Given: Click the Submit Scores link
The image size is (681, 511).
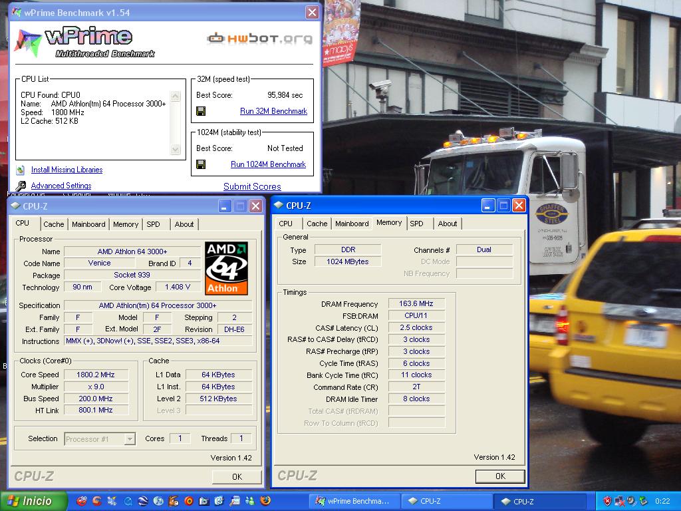Looking at the screenshot, I should coord(252,186).
